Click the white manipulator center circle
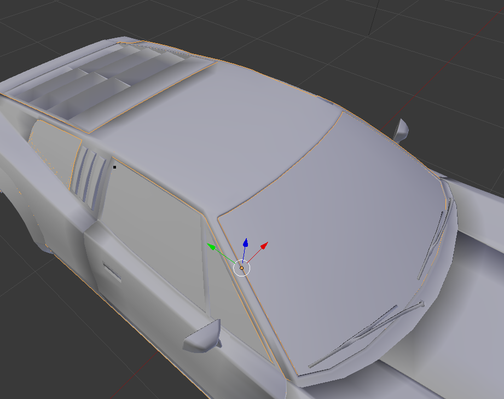504x399 pixels. coord(242,268)
